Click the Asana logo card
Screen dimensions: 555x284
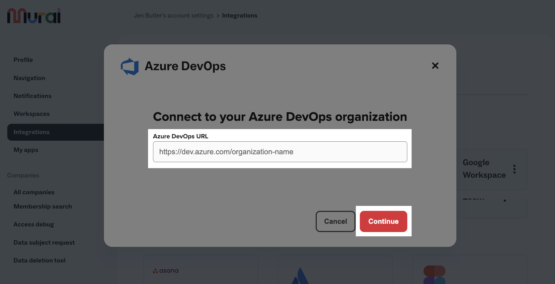pos(201,270)
